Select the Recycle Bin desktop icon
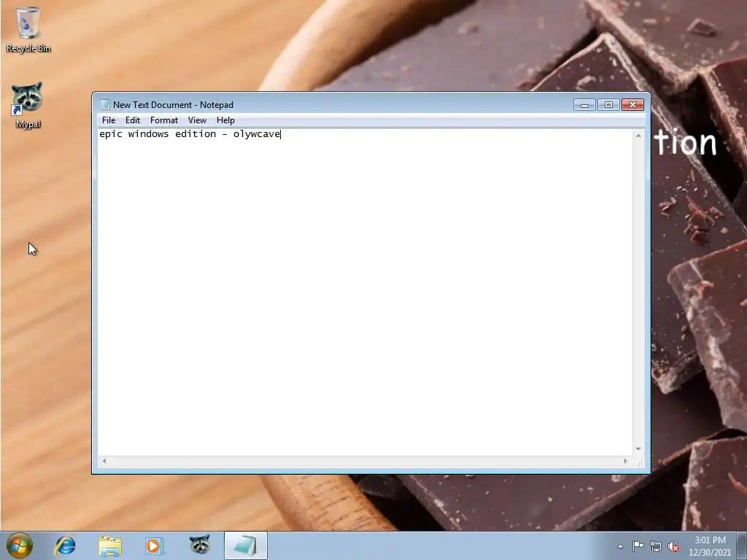 (x=28, y=29)
